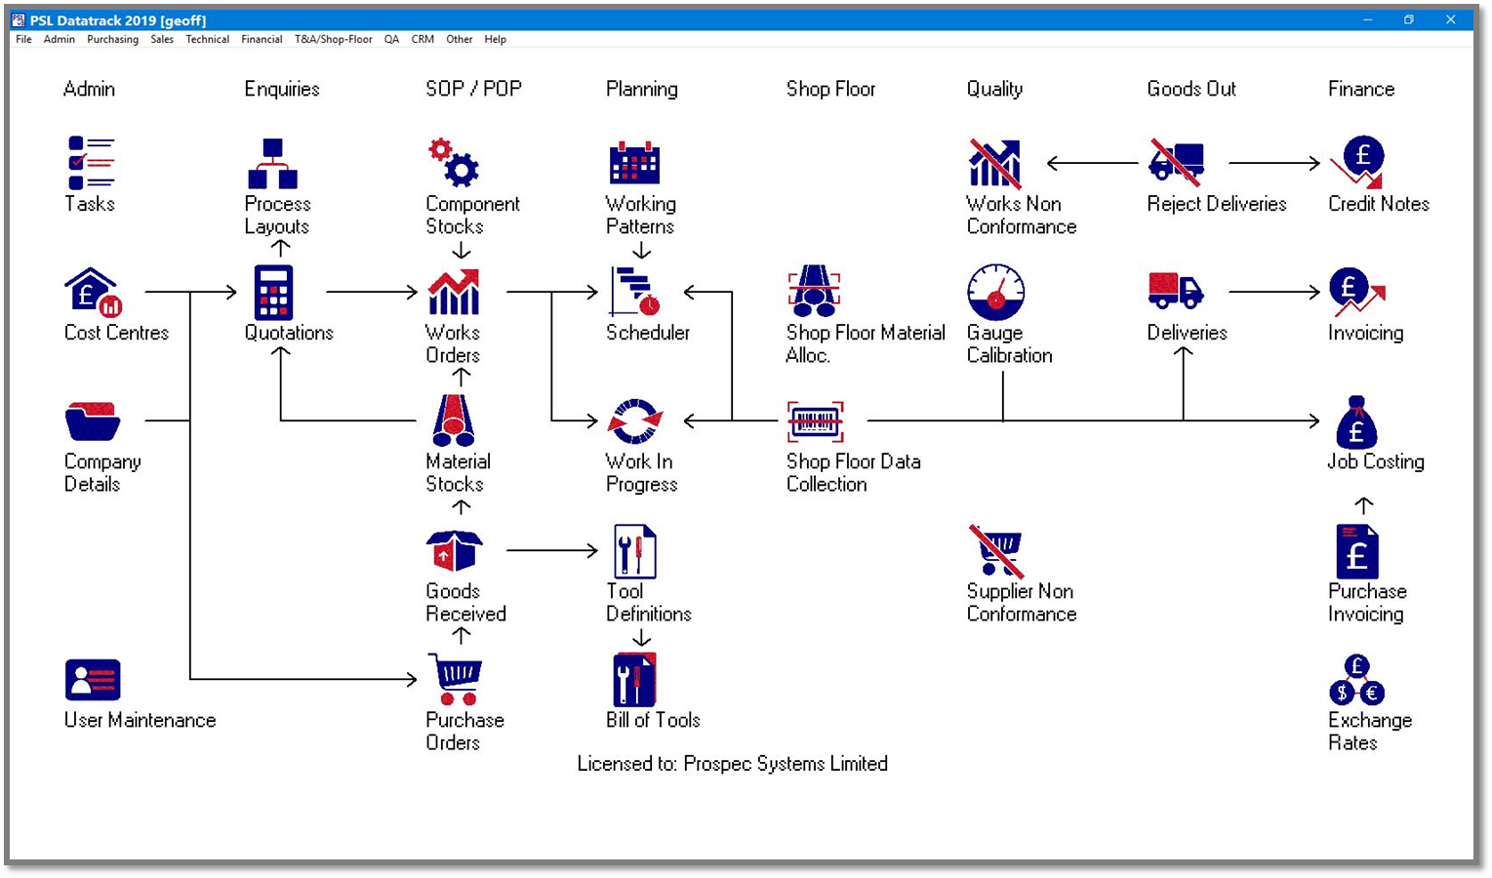Click the Credit Notes label
The height and width of the screenshot is (878, 1492).
coord(1378,204)
